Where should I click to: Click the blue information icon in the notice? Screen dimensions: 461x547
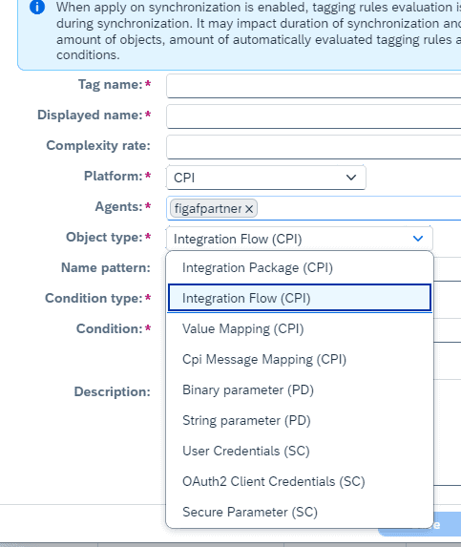click(x=37, y=7)
